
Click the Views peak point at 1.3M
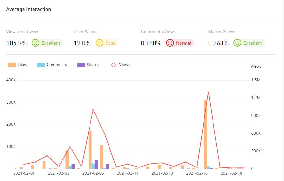[208, 92]
